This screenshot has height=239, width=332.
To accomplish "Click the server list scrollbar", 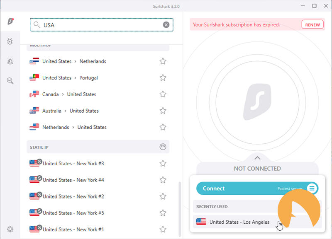I will pos(180,209).
